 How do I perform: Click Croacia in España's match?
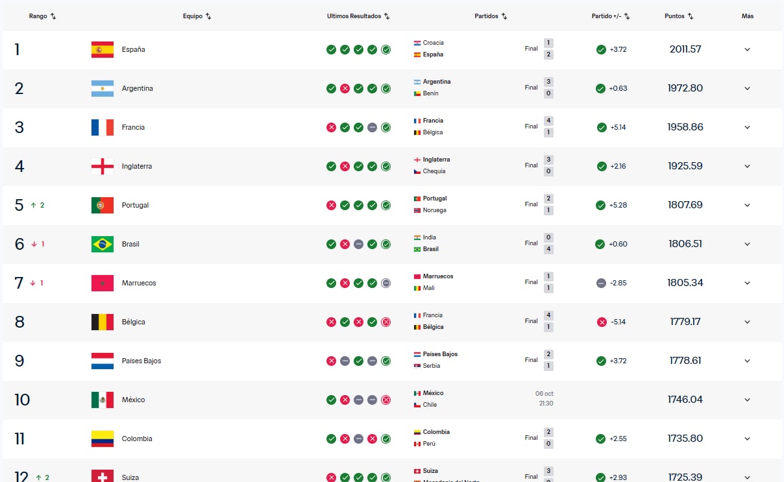[434, 43]
